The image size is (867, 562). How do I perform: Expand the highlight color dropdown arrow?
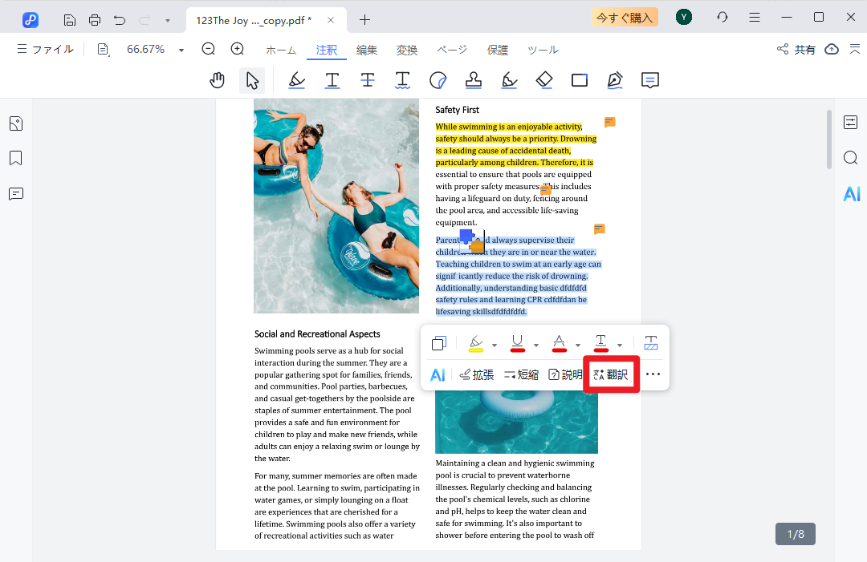click(x=495, y=346)
